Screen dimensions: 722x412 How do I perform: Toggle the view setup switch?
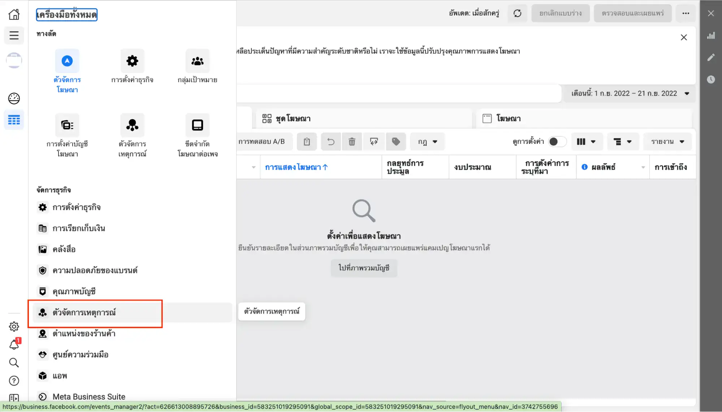(x=557, y=142)
